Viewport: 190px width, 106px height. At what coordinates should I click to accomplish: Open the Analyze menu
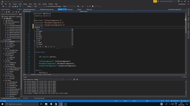tap(45, 4)
